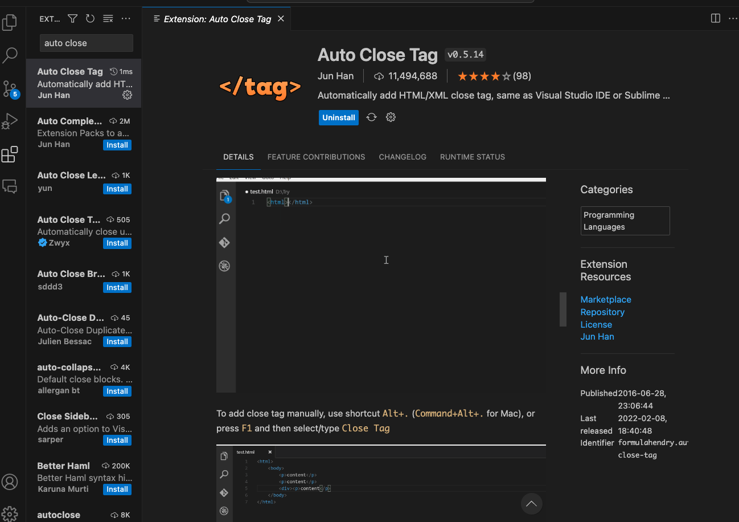Open the Manage gear in activity bar
This screenshot has width=739, height=522.
(10, 513)
